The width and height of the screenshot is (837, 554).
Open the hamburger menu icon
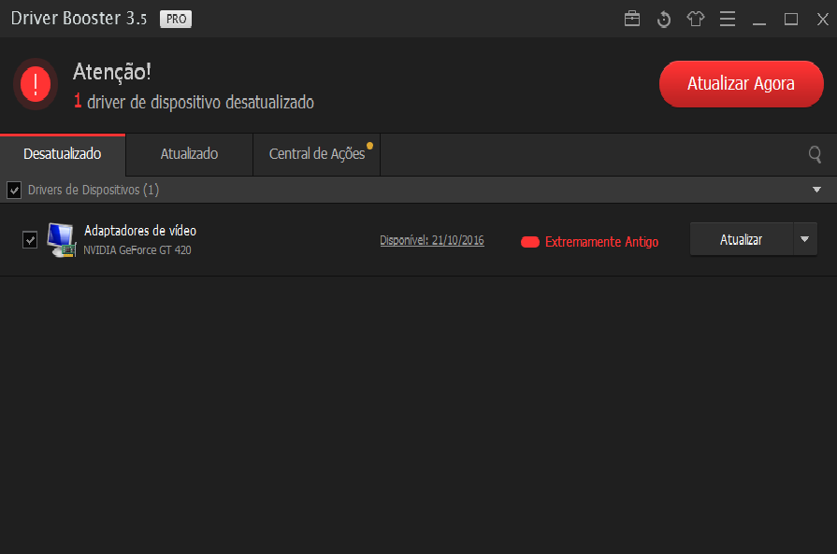pyautogui.click(x=727, y=19)
